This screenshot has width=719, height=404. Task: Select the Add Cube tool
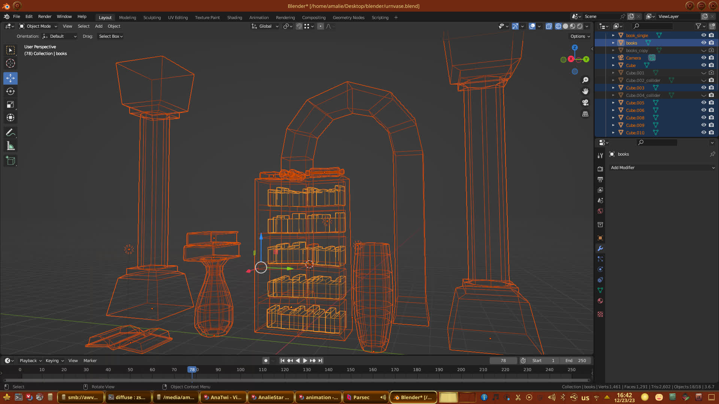(x=10, y=161)
